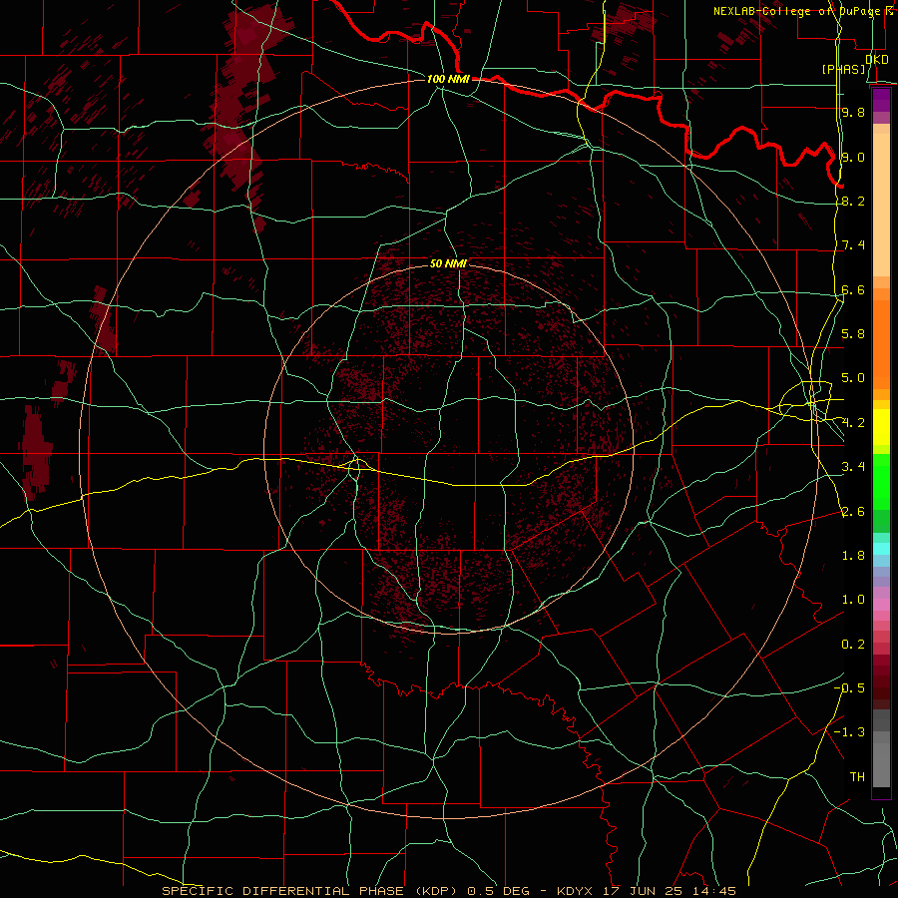898x898 pixels.
Task: Pick the purple band at top of color bar
Action: [881, 100]
